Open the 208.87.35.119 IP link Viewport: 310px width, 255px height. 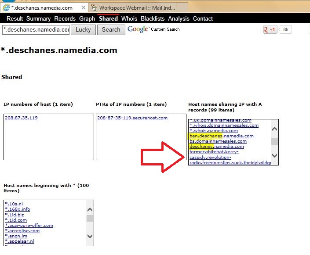point(21,118)
